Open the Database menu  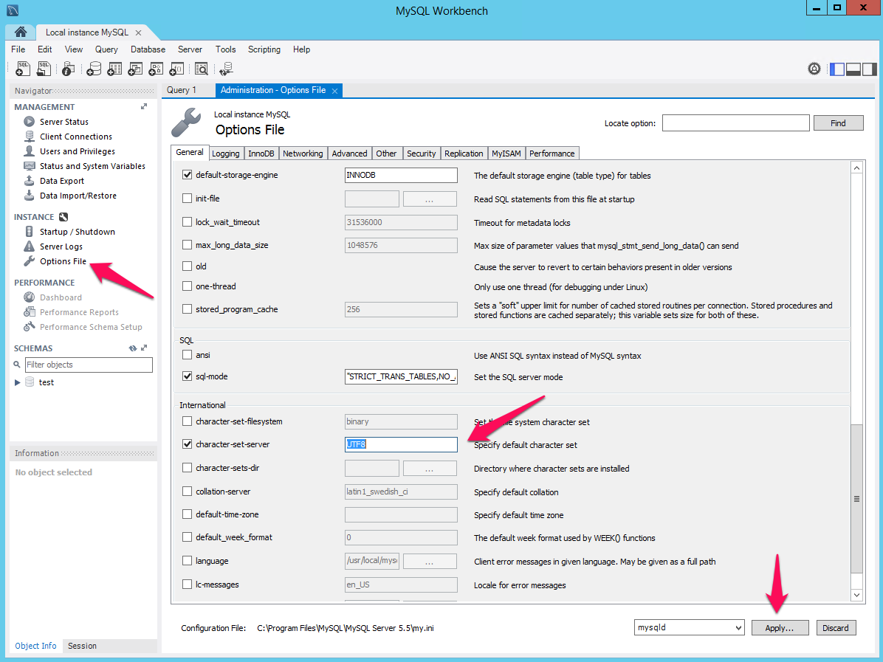tap(148, 49)
